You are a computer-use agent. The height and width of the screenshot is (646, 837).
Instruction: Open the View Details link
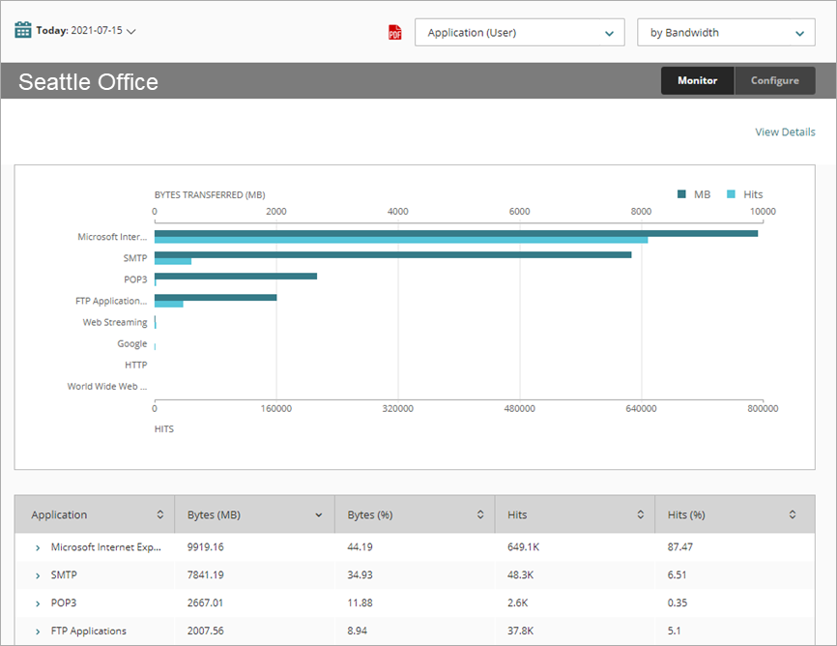(x=785, y=132)
